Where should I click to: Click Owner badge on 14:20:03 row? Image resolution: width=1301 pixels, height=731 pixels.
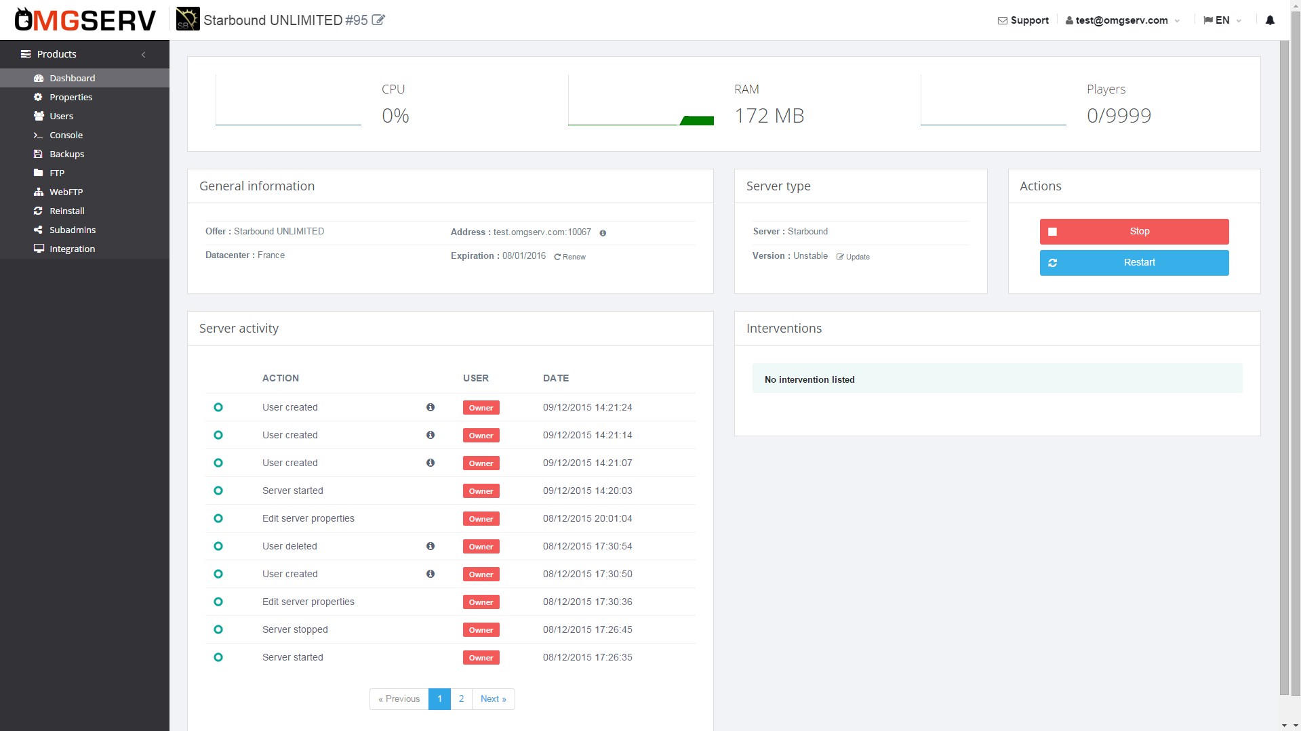481,491
